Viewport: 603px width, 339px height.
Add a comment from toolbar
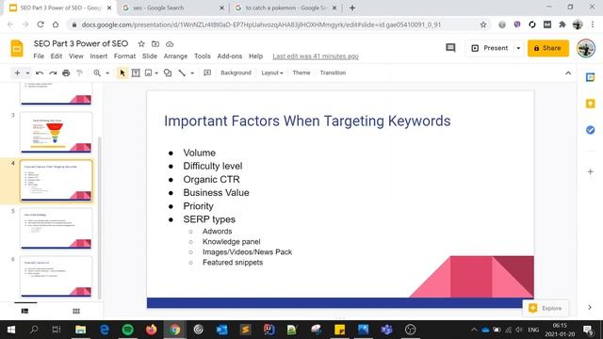point(207,73)
